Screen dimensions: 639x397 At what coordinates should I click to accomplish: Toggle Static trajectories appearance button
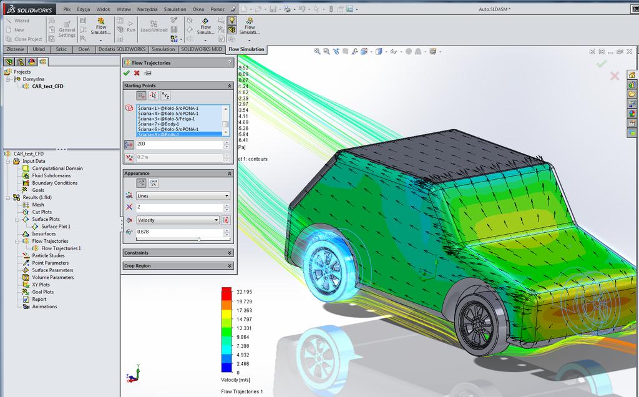pos(142,183)
